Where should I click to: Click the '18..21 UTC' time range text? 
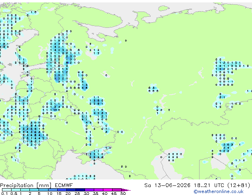coord(209,185)
